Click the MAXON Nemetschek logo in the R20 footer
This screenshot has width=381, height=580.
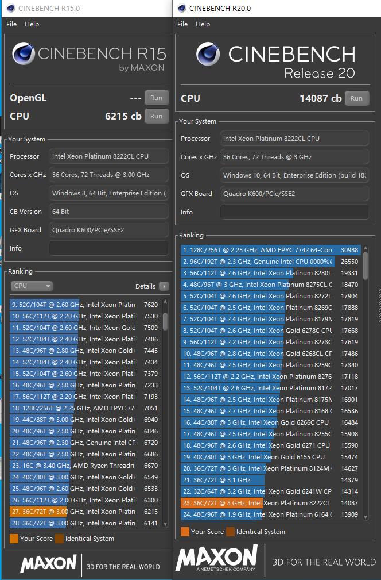pos(217,559)
